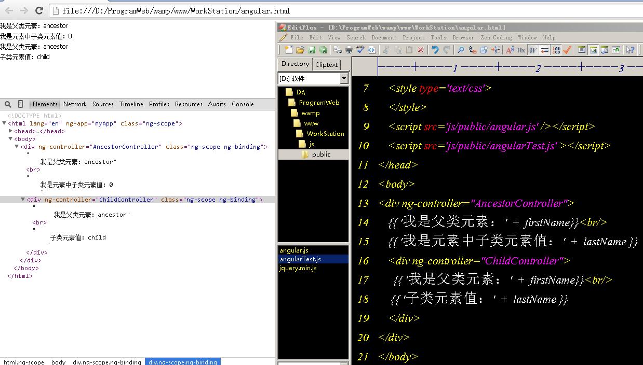Switch to the Timeline tab
The height and width of the screenshot is (365, 643).
131,104
